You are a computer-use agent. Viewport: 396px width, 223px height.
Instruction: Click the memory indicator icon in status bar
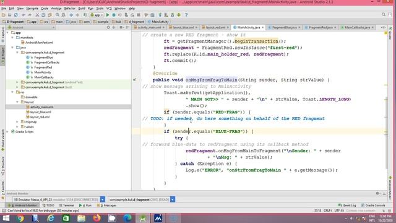389,211
